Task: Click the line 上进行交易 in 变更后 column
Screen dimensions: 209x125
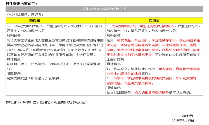Action: (116, 60)
